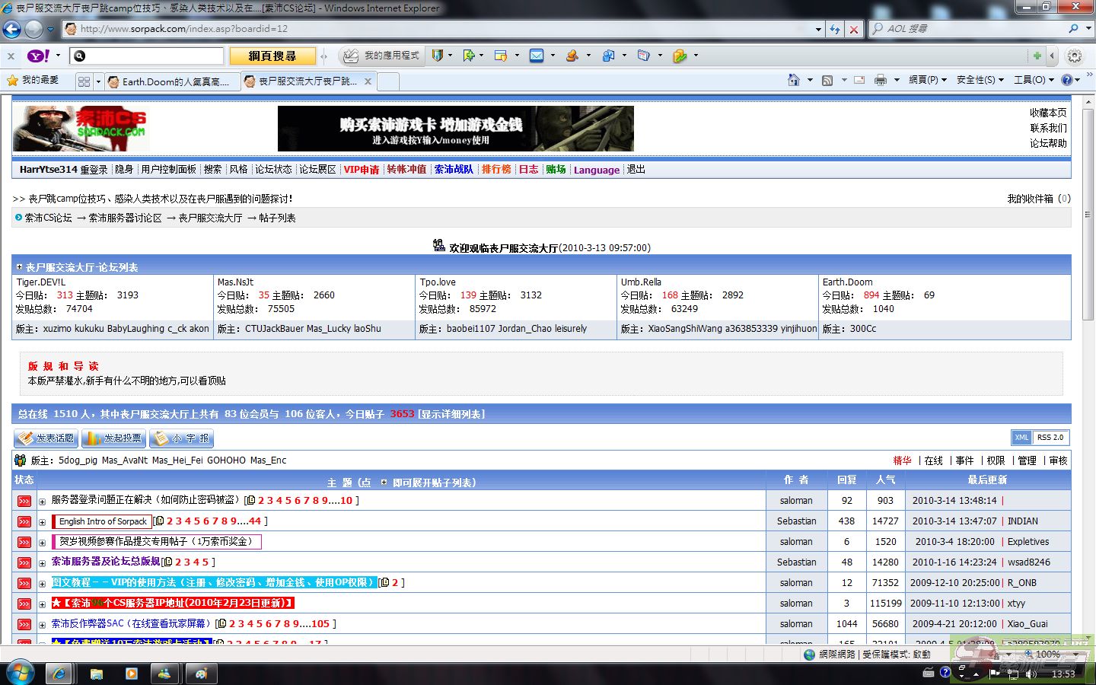Click the printer icon in command bar

click(x=881, y=80)
